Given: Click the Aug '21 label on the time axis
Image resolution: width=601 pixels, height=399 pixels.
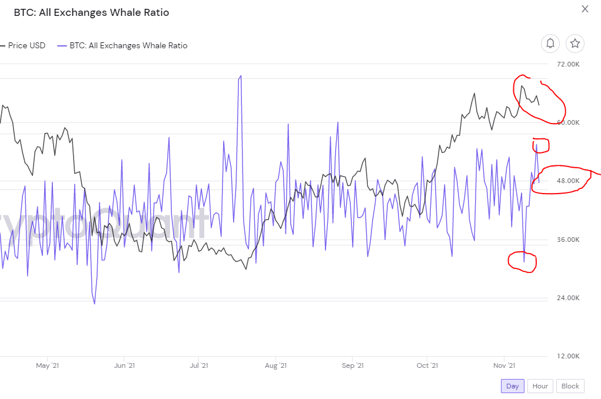Looking at the screenshot, I should [275, 365].
